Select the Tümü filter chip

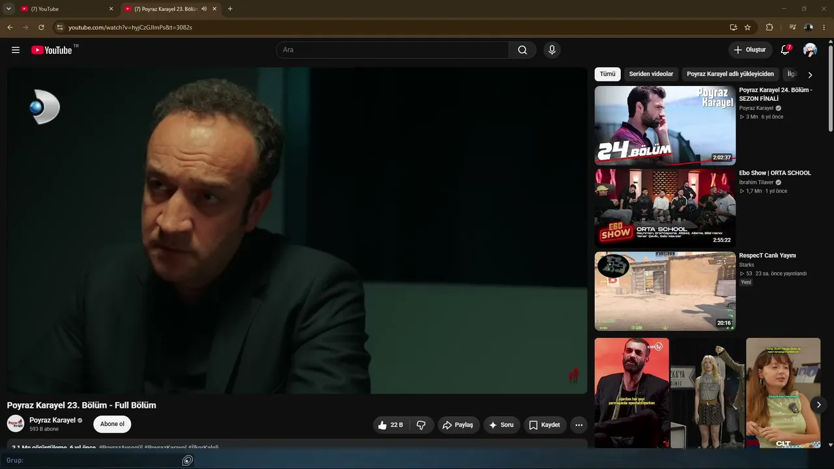pos(607,74)
